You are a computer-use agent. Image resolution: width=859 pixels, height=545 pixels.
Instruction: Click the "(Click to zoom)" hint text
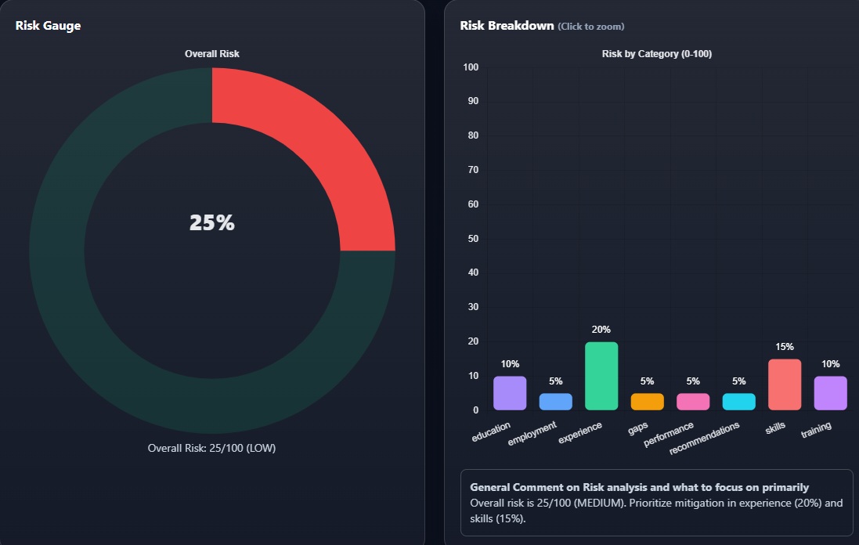(591, 27)
